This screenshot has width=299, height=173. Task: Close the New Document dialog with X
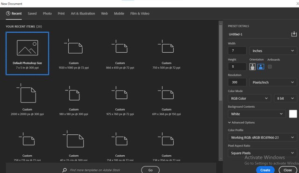(297, 4)
